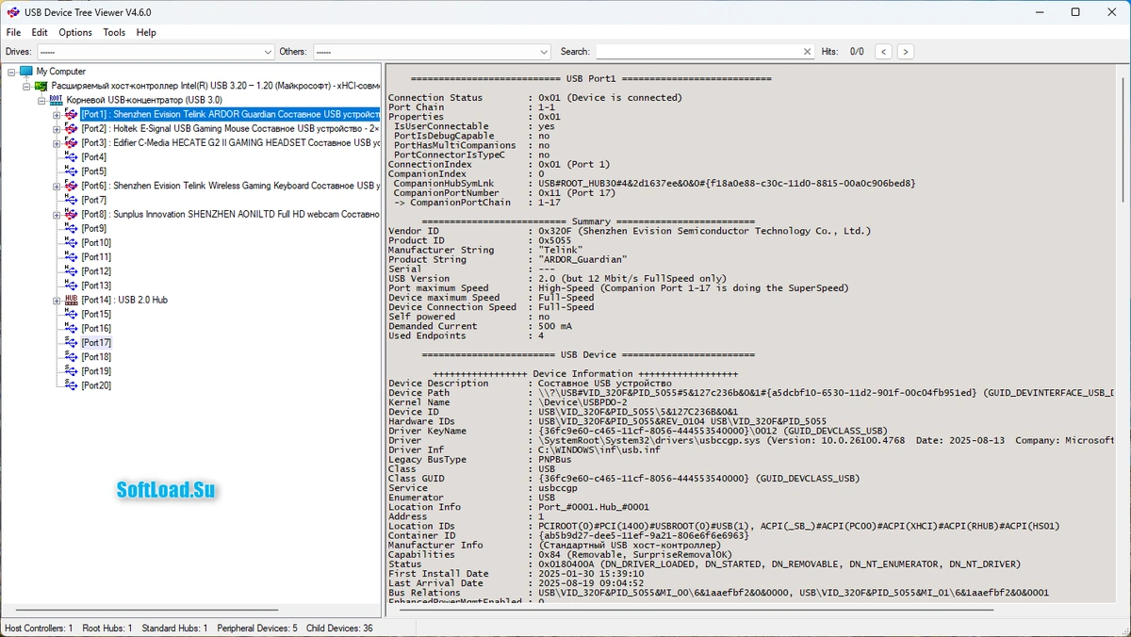Click the red USB icon of Port1
1131x637 pixels.
click(72, 114)
